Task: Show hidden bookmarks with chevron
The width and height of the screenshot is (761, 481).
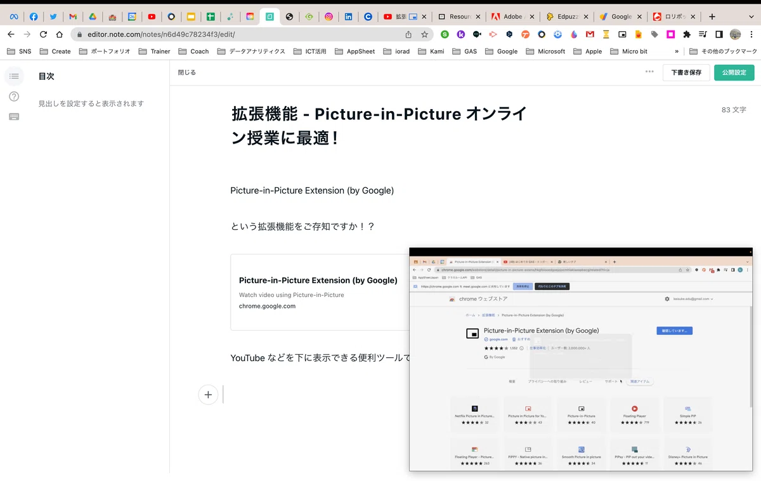Action: [677, 51]
